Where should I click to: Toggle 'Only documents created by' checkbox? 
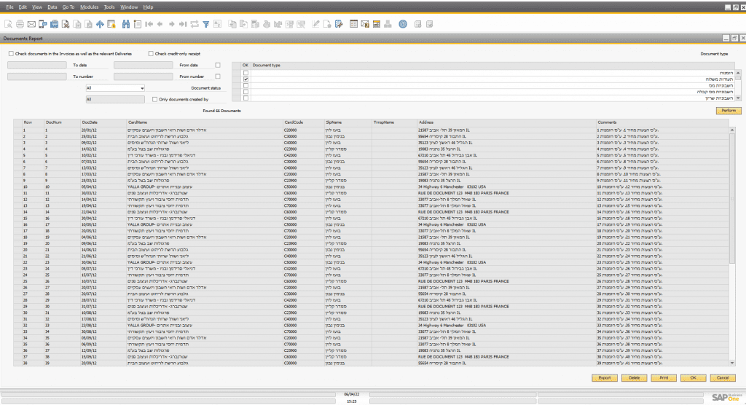(154, 99)
